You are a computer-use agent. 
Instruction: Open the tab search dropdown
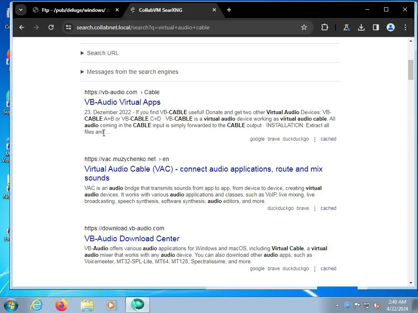tap(21, 10)
